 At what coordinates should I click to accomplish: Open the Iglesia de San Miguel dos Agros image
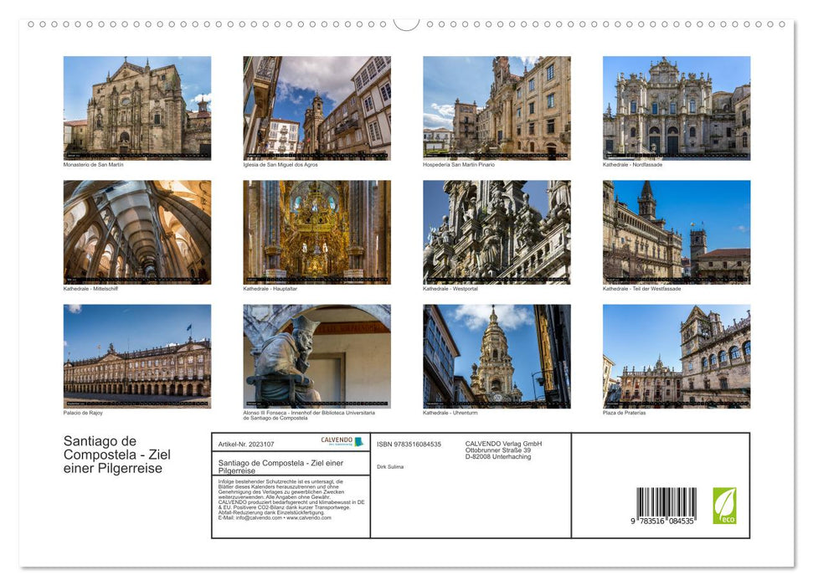(315, 107)
